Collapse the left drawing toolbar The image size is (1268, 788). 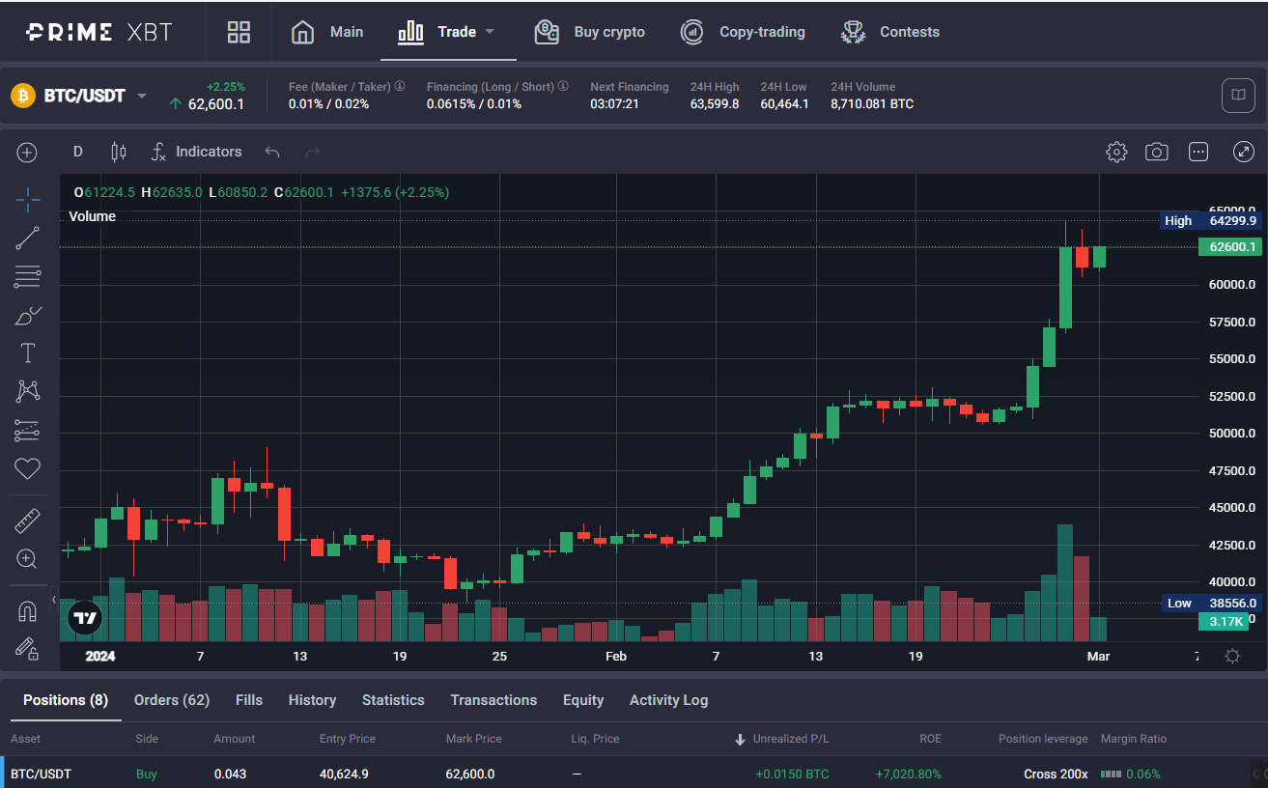pyautogui.click(x=54, y=599)
